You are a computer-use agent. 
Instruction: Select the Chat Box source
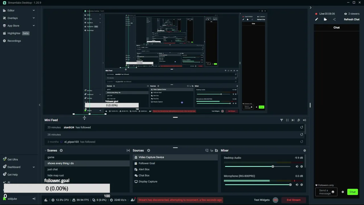[x=175, y=175]
